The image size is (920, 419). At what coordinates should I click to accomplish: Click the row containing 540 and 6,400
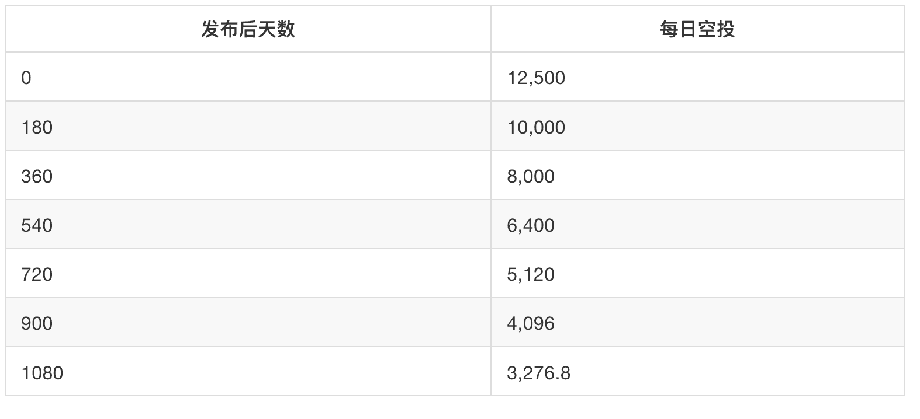coord(455,224)
